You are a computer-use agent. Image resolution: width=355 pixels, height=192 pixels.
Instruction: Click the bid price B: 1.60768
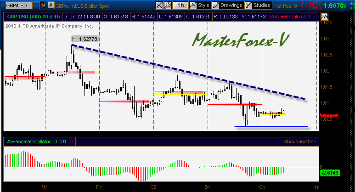point(310,3)
